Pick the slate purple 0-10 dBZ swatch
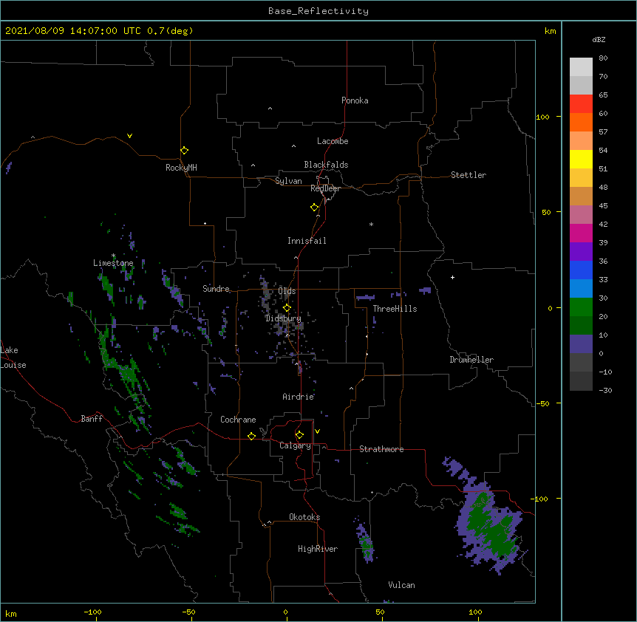The width and height of the screenshot is (637, 622). (x=581, y=344)
